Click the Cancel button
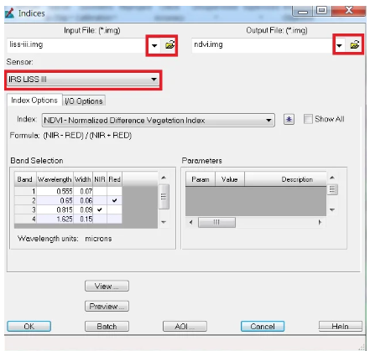Screen dimensions: 370x351 (x=263, y=327)
